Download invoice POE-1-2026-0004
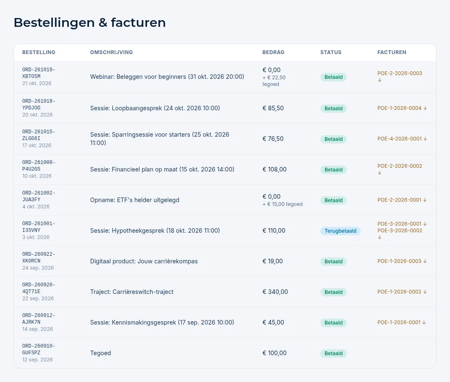 pyautogui.click(x=402, y=108)
